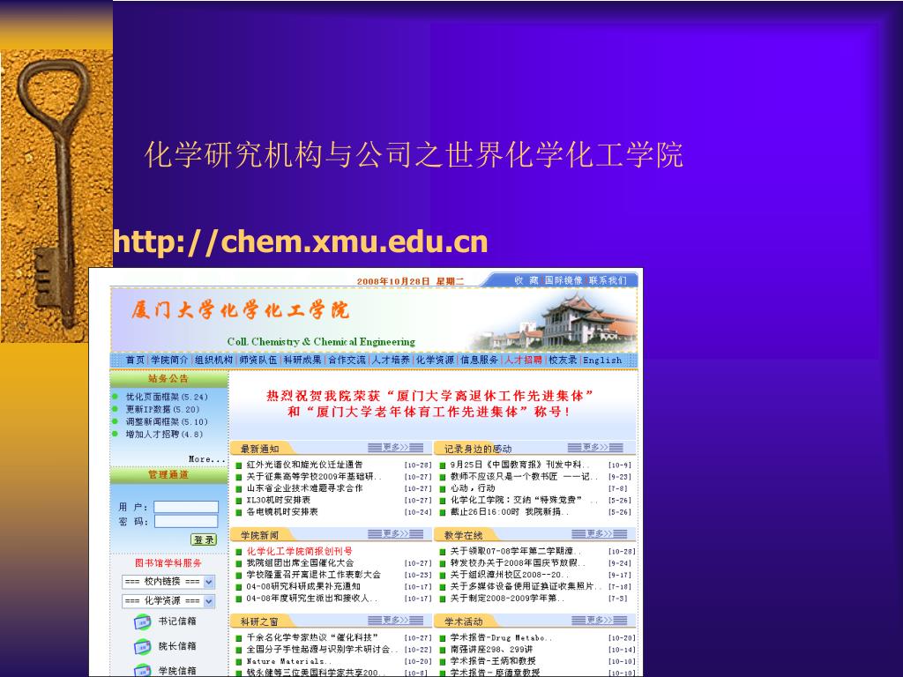The width and height of the screenshot is (903, 677).
Task: Click 更多 button in 科研之窗 section
Action: click(x=396, y=621)
